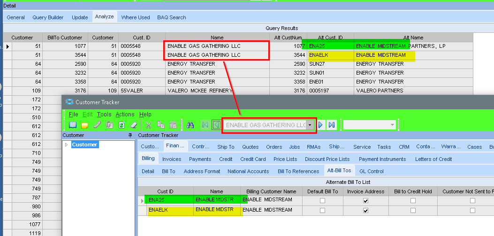Sort by the Cust. ID column header
The image size is (494, 236).
point(142,38)
